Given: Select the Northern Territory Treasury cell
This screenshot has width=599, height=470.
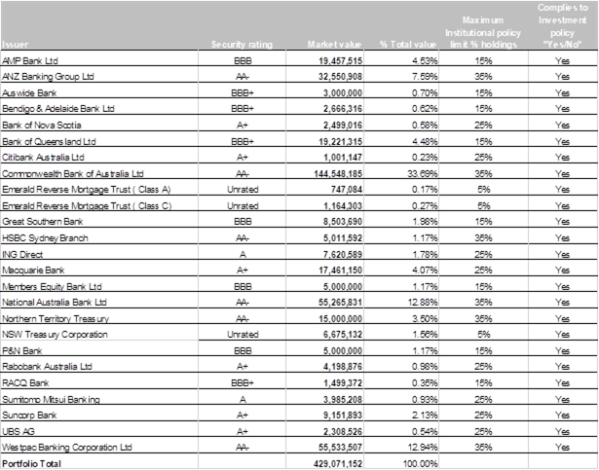Looking at the screenshot, I should point(56,319).
